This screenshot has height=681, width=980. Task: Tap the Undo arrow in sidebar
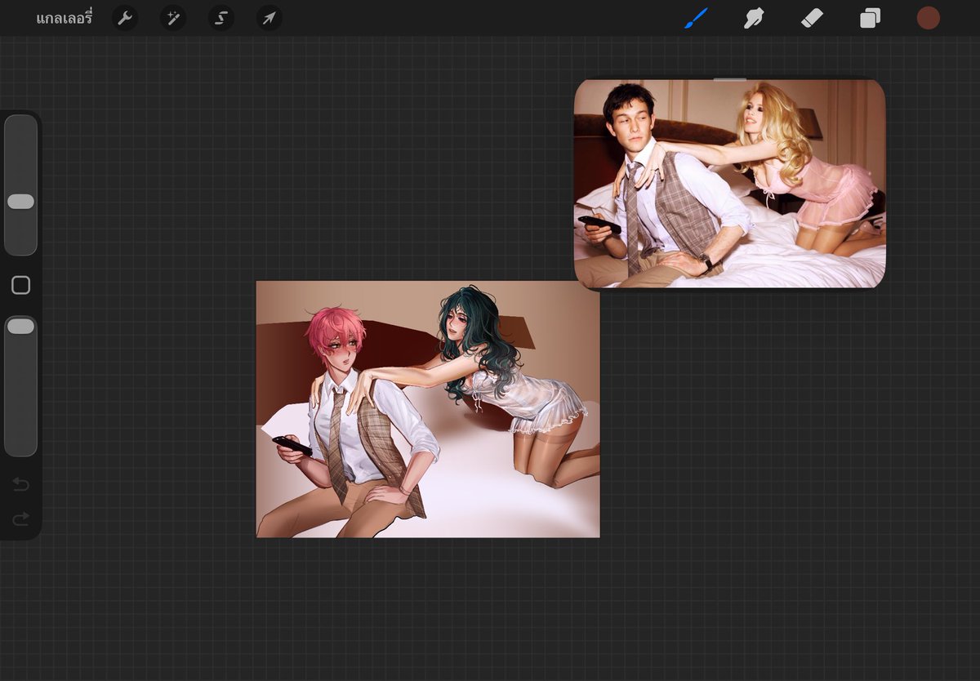(20, 485)
